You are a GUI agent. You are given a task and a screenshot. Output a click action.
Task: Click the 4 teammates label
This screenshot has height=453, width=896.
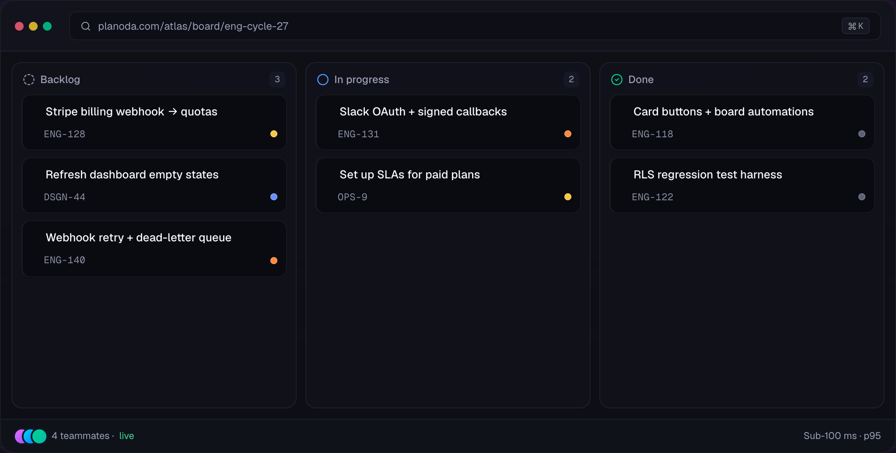coord(80,436)
